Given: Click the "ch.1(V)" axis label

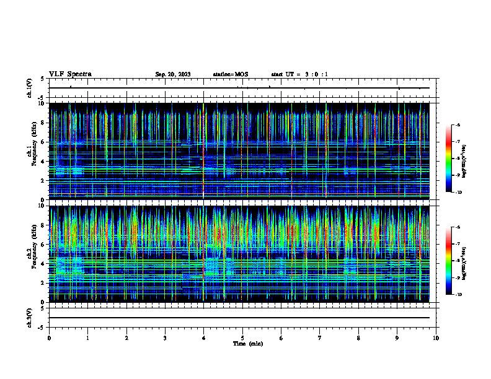Looking at the screenshot, I should click(x=29, y=88).
